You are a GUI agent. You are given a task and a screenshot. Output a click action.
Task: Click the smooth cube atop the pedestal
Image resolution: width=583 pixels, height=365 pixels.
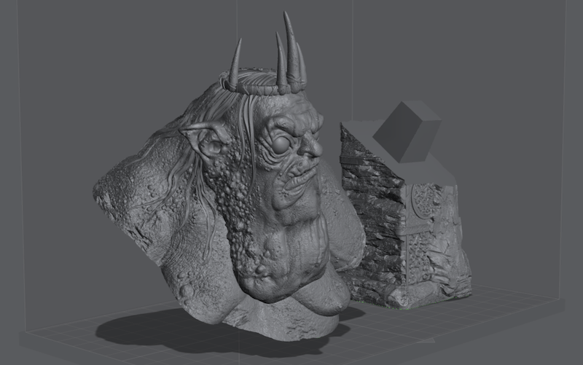point(407,132)
